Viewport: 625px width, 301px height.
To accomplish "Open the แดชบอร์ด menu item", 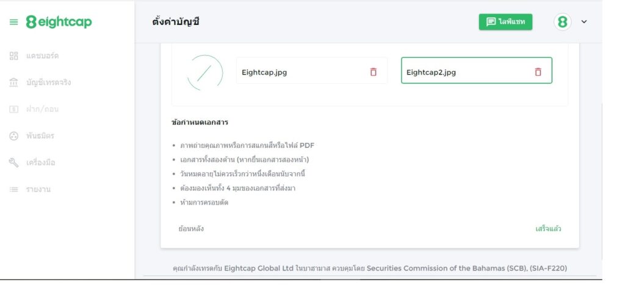I will [42, 56].
